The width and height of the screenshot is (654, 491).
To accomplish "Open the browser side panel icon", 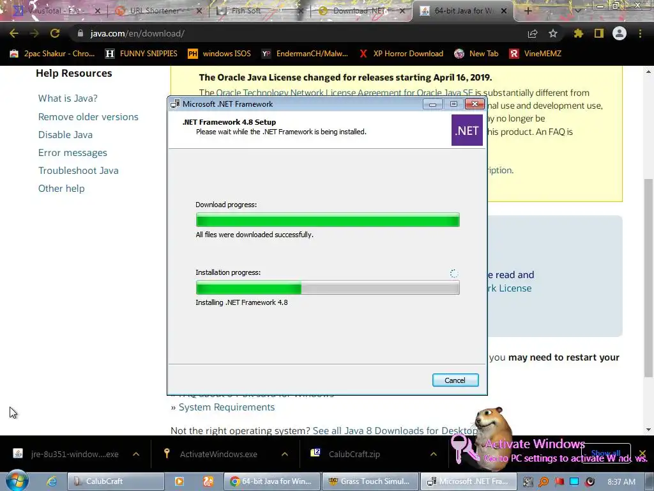I will (599, 33).
